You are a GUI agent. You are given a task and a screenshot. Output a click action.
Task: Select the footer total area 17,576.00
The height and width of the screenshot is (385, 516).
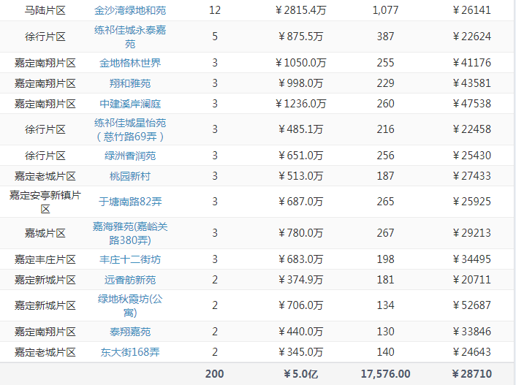[x=385, y=374]
